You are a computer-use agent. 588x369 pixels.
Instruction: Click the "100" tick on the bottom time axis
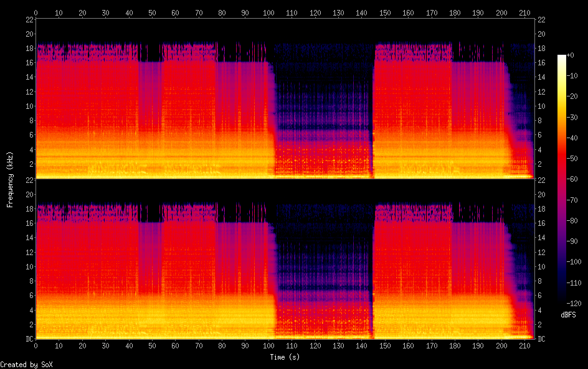[268, 346]
